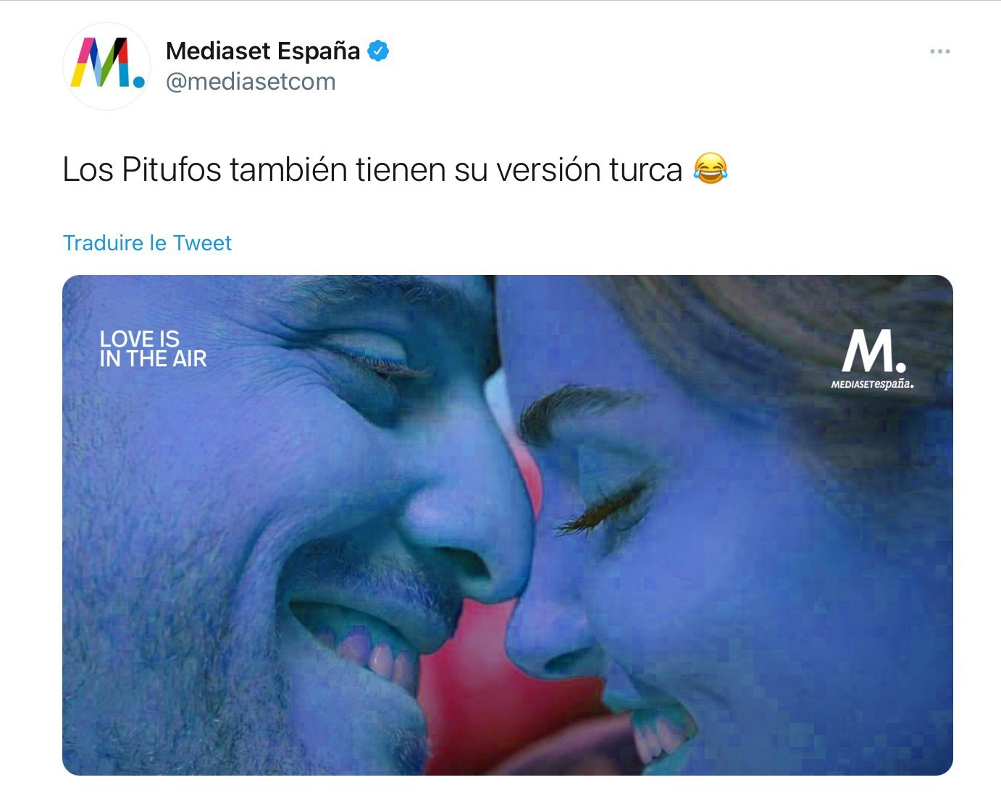Click the LOVE IS IN THE AIR caption
Image resolution: width=1001 pixels, height=793 pixels.
point(154,349)
